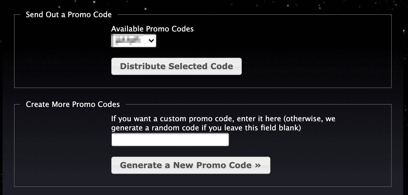Click the label above the promo code dropdown
The image size is (408, 195).
click(152, 29)
